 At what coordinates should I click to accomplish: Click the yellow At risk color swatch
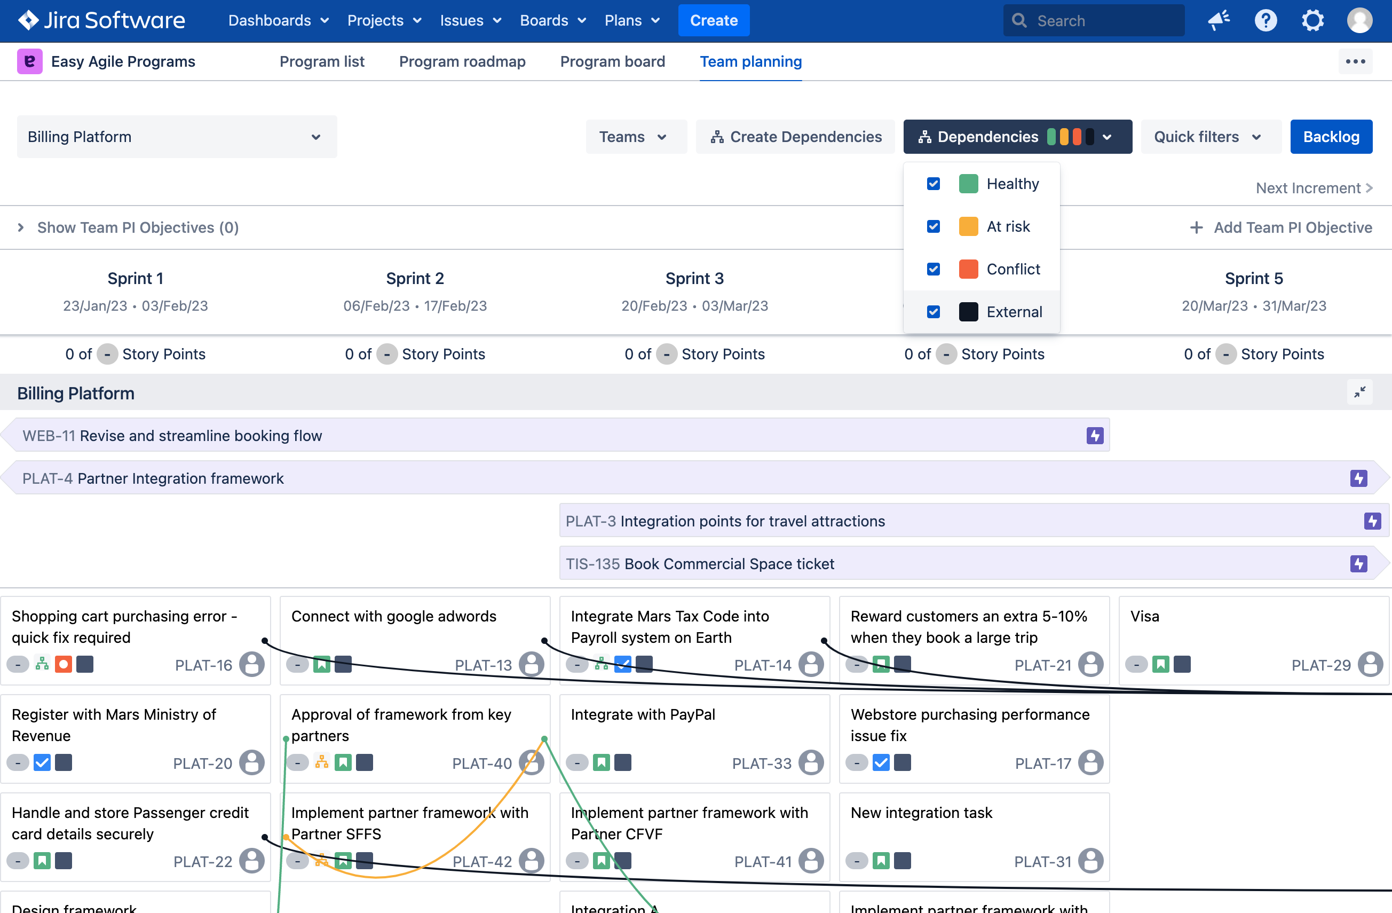(969, 226)
